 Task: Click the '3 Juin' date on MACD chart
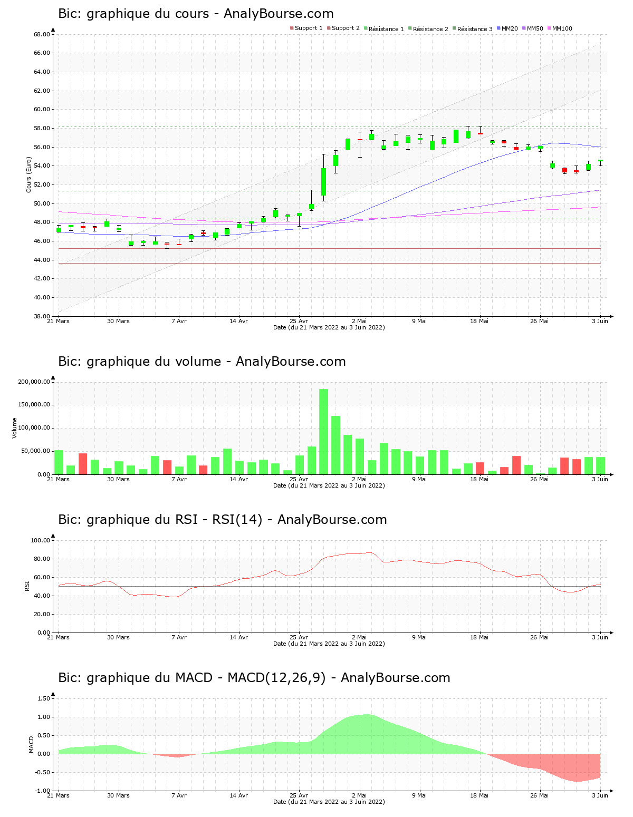pos(600,795)
